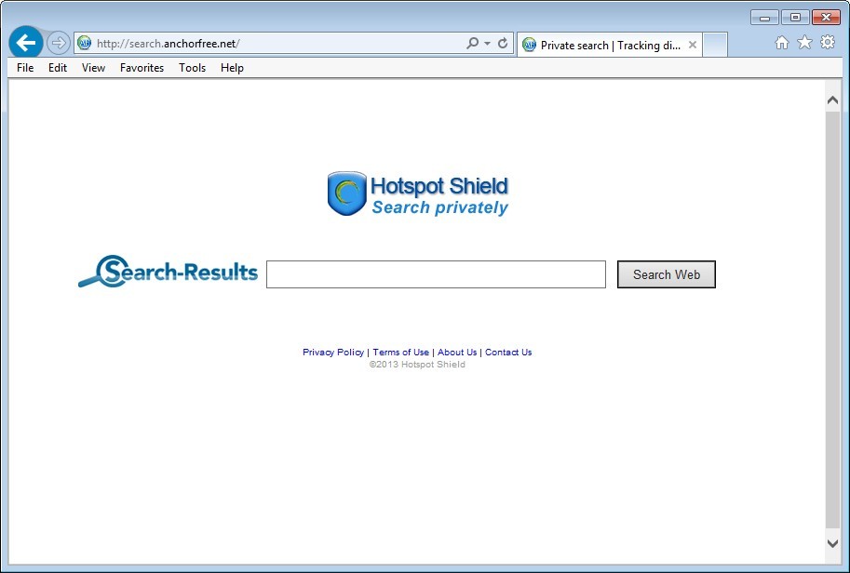
Task: Open the Terms of Use link
Action: (x=400, y=352)
